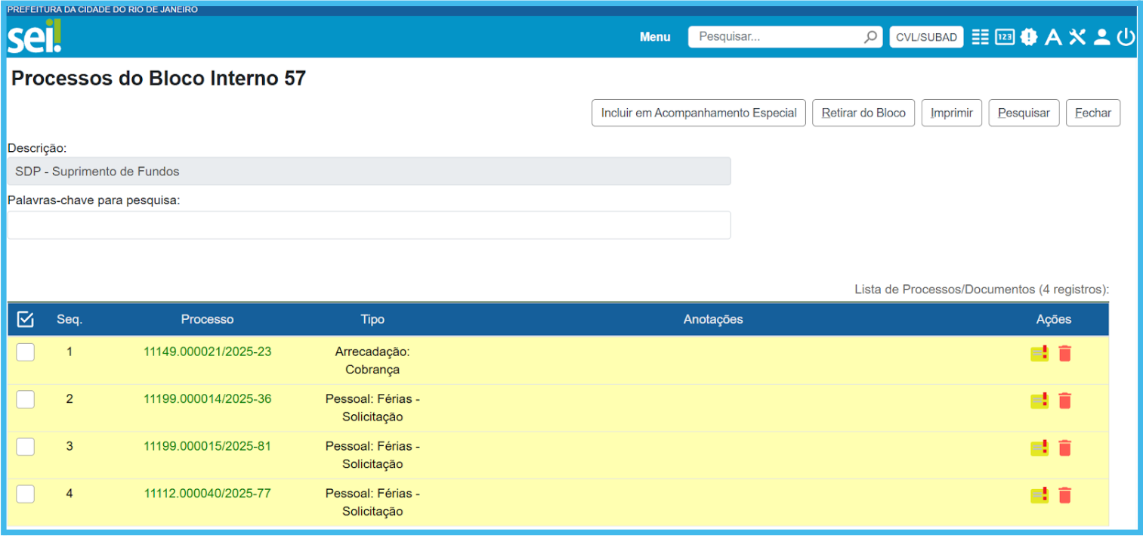The width and height of the screenshot is (1143, 536).
Task: Open the user profile icon
Action: point(1101,37)
